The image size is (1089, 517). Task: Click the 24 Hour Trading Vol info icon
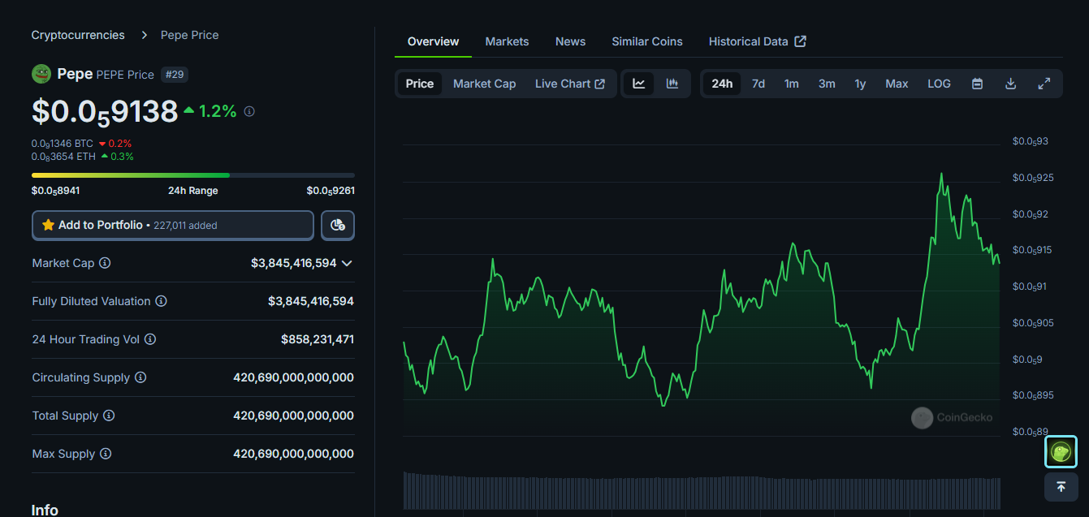click(150, 339)
